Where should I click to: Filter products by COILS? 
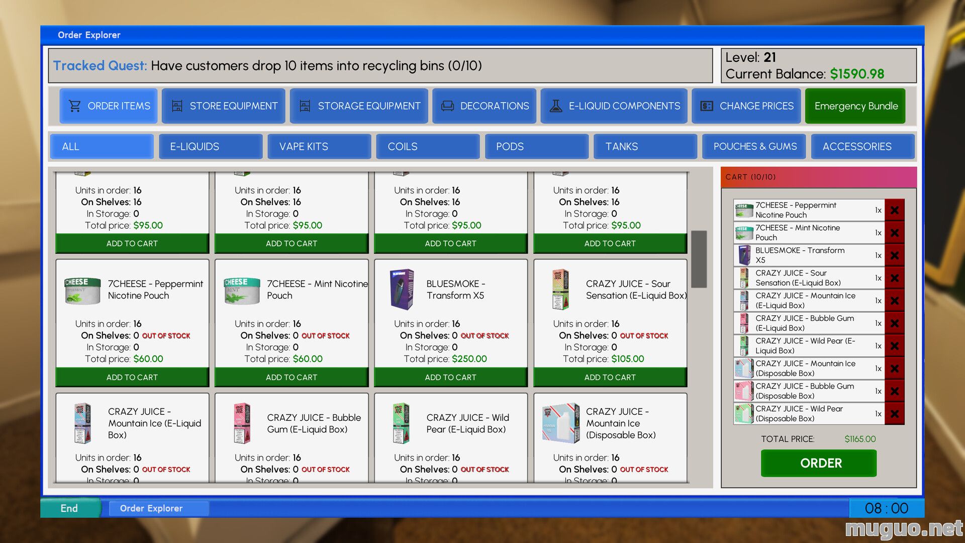(x=428, y=146)
